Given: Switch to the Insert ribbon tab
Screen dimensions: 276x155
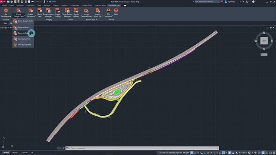Looking at the screenshot, I should click(12, 6).
